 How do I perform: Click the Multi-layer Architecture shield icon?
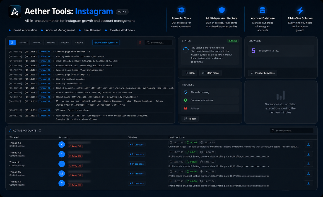pyautogui.click(x=222, y=10)
